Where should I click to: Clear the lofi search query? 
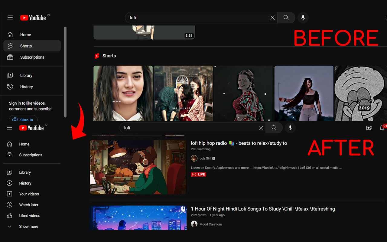point(272,18)
